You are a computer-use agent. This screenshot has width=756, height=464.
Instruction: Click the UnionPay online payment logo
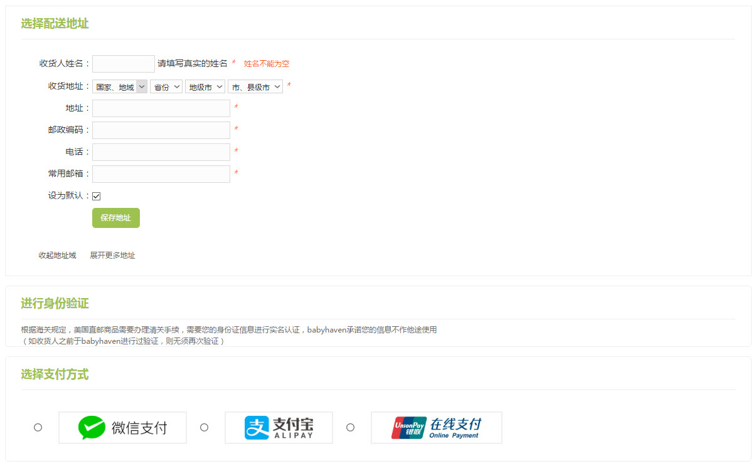point(437,428)
